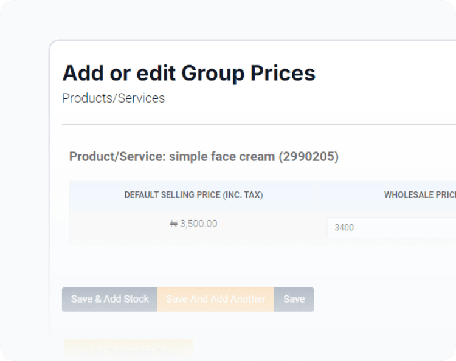Click the word "Prices" in the heading

click(x=283, y=74)
